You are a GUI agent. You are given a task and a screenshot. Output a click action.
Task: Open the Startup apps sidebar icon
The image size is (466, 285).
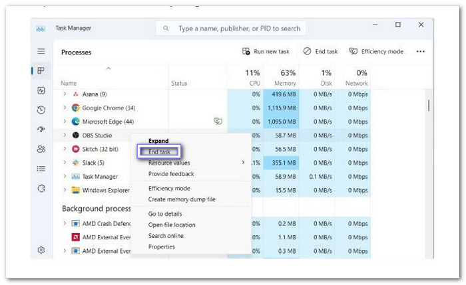41,130
